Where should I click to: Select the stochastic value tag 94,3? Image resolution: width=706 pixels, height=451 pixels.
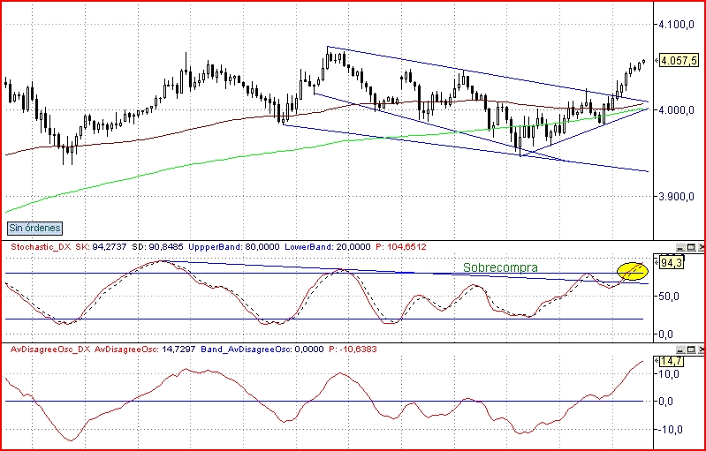point(672,262)
